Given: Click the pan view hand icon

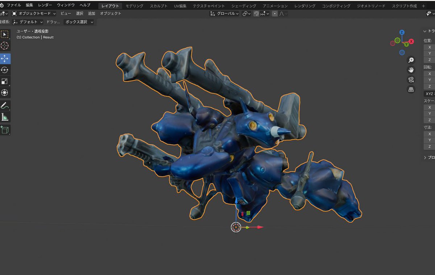Looking at the screenshot, I should (411, 70).
